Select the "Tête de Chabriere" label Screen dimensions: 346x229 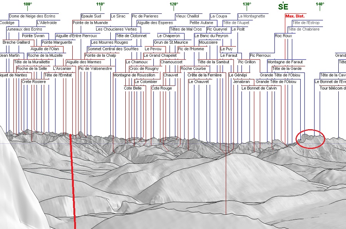304,29
